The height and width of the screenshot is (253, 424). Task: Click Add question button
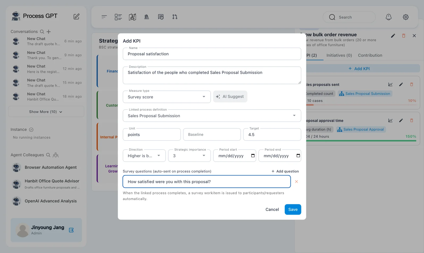pyautogui.click(x=285, y=171)
